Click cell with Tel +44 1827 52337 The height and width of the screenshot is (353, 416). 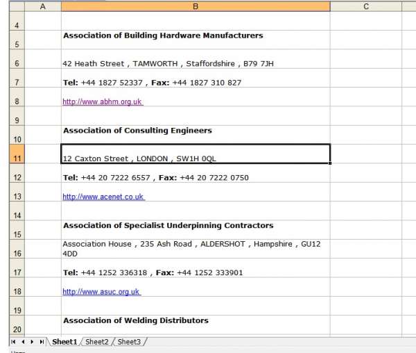[x=196, y=78]
